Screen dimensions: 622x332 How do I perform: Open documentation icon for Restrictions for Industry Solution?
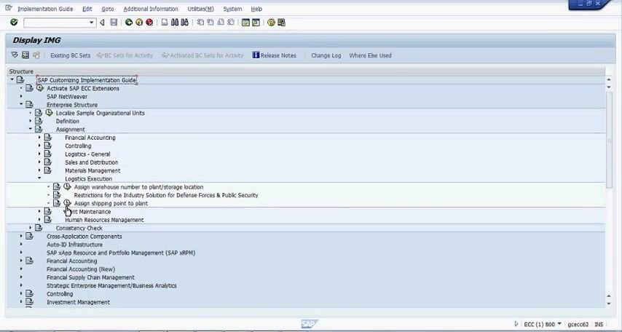[x=57, y=194]
